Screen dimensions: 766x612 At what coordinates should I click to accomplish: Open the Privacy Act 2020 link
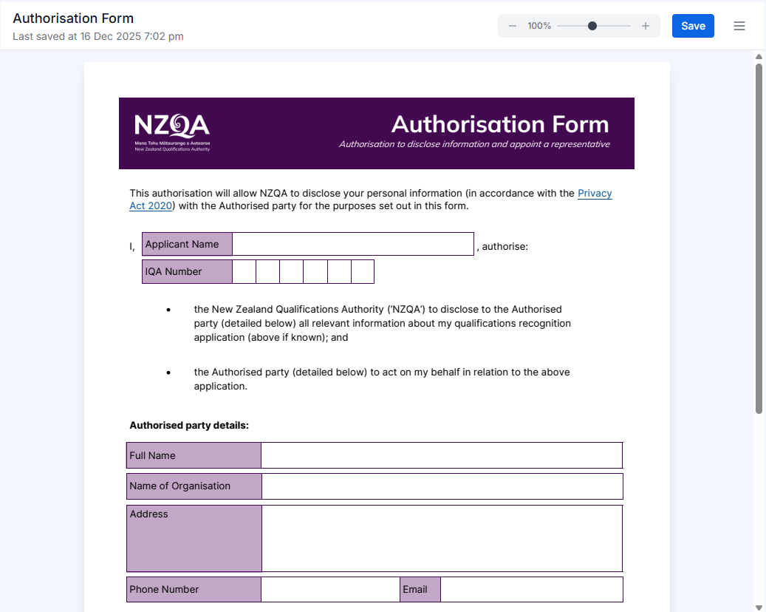click(595, 193)
